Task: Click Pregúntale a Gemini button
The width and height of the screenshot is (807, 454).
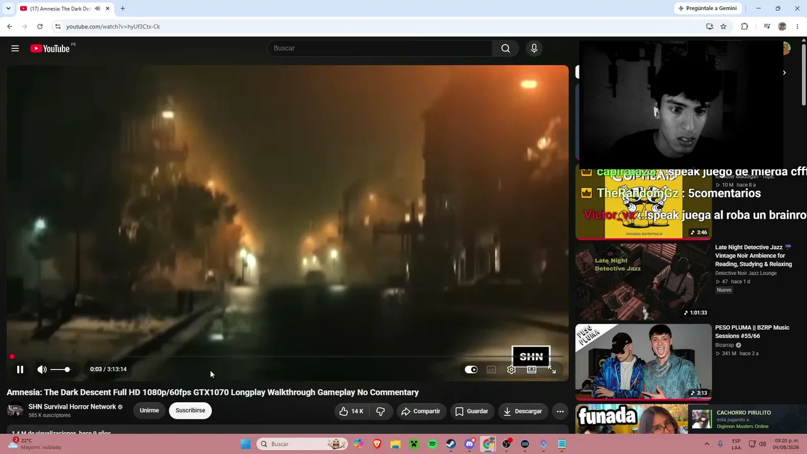Action: (707, 8)
